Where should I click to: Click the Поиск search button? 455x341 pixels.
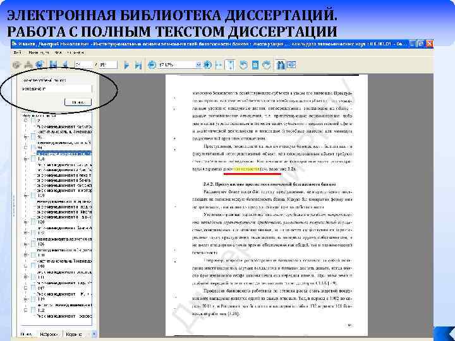click(x=78, y=102)
